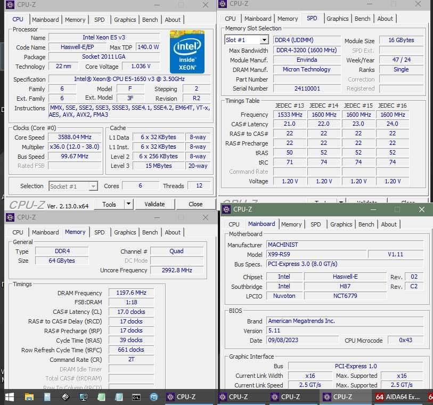Open the blue circular M taskbar icon
The height and width of the screenshot is (405, 433).
pyautogui.click(x=154, y=397)
